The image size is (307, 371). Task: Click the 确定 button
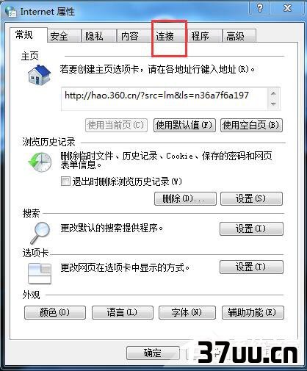tap(153, 353)
